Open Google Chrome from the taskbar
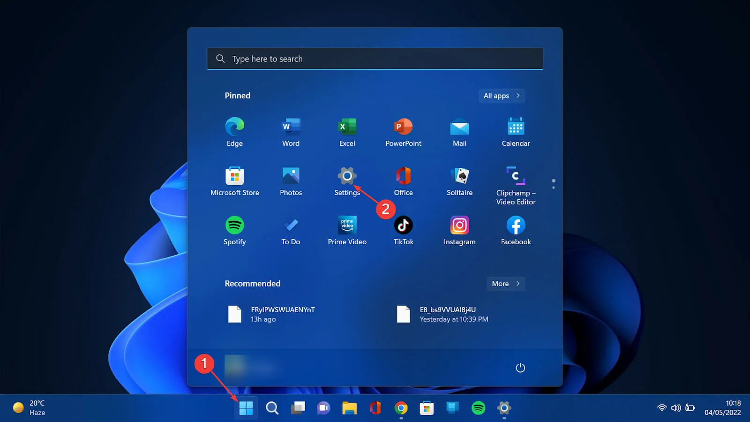Image resolution: width=750 pixels, height=422 pixels. pos(401,408)
